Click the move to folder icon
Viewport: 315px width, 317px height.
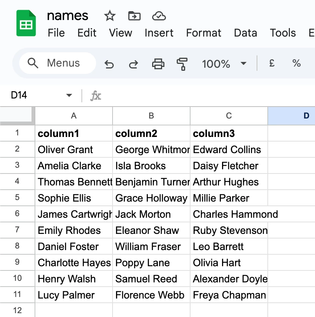click(134, 16)
